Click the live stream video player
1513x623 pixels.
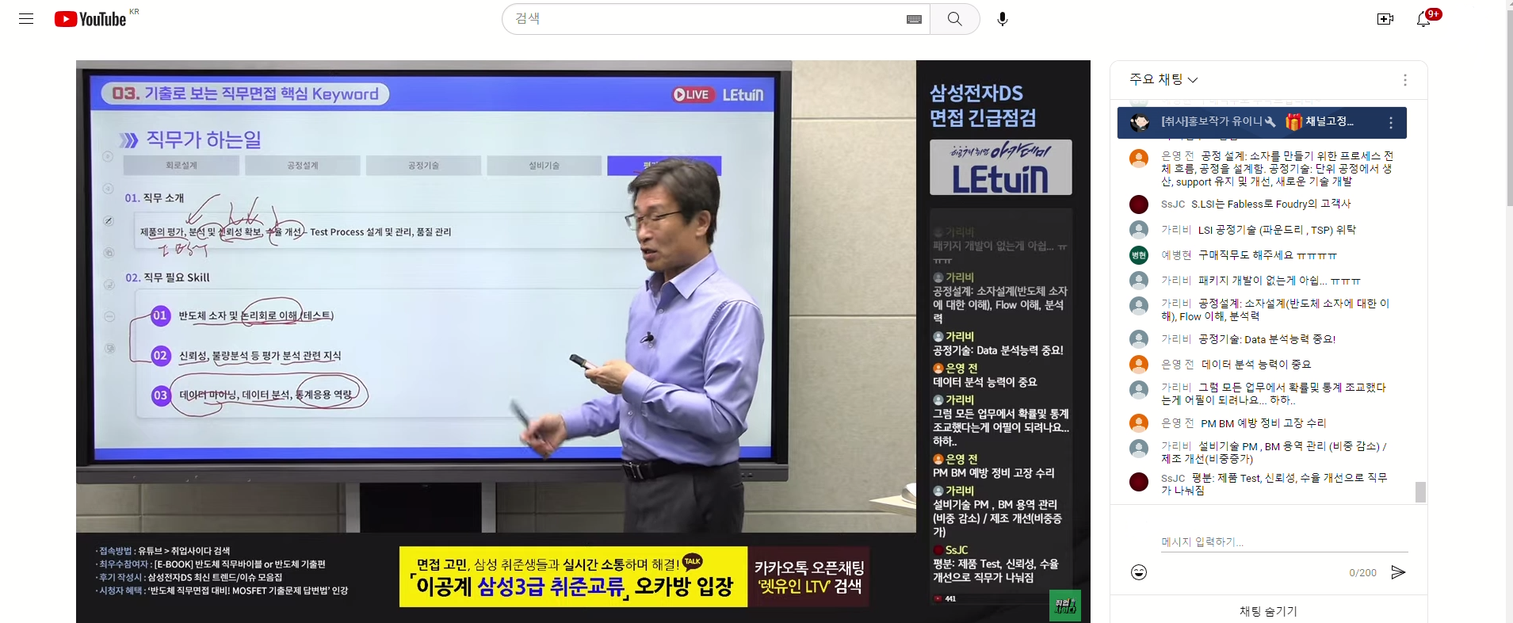583,341
